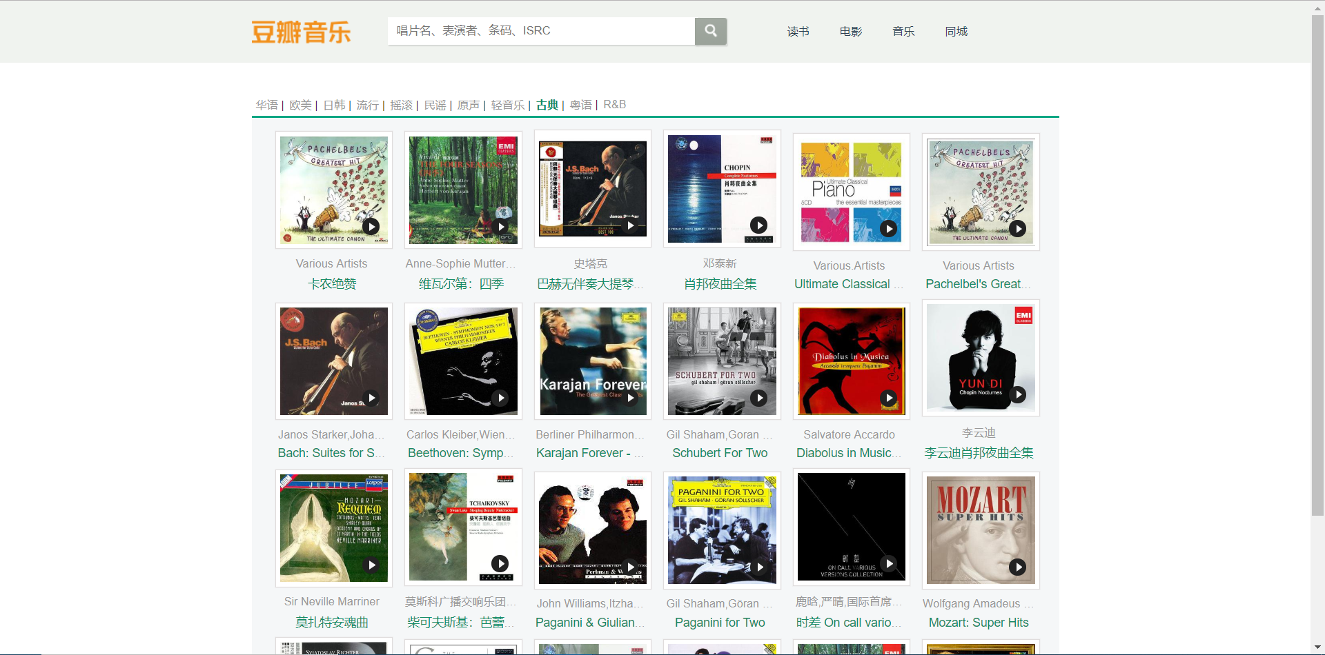Viewport: 1325px width, 655px height.
Task: Open the Ultimate Classical album link
Action: tap(849, 284)
